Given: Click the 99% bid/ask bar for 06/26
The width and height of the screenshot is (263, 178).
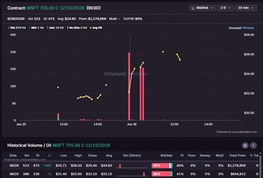Looking at the screenshot, I should point(162,166).
